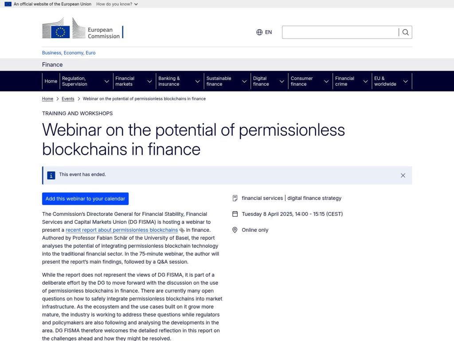Click the external link icon after 'permissionless blockchains'
This screenshot has width=454, height=341.
coord(182,230)
